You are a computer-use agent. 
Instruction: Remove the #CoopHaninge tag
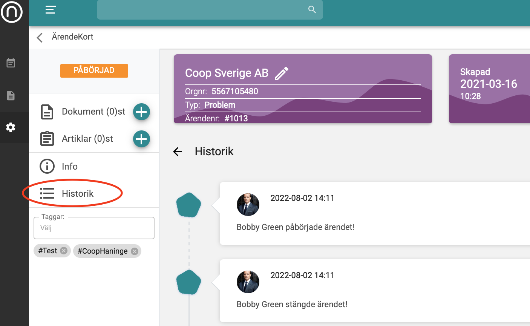point(135,251)
